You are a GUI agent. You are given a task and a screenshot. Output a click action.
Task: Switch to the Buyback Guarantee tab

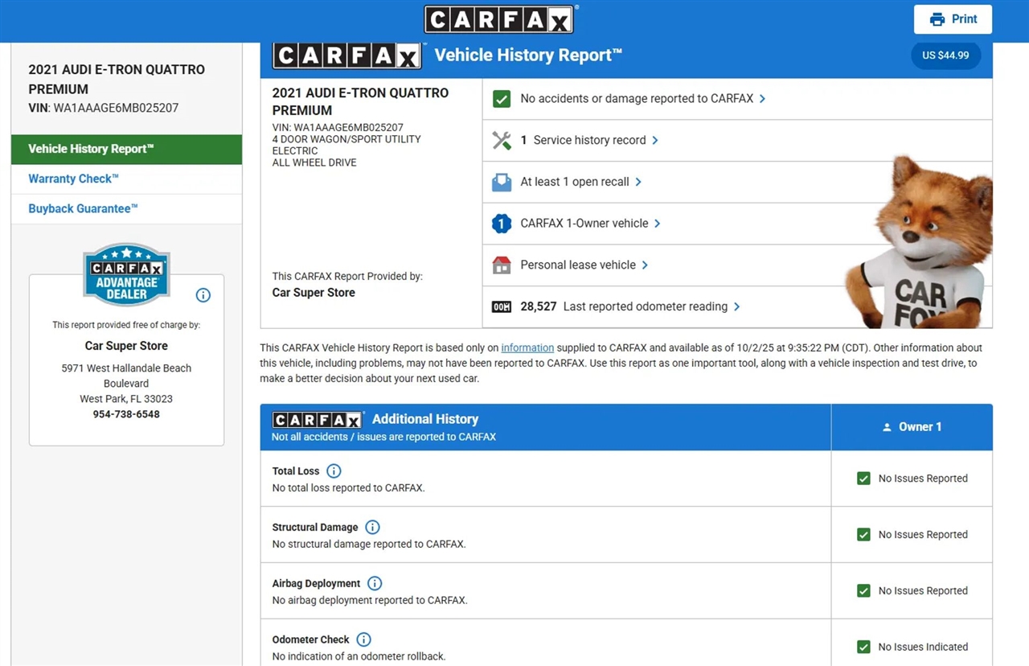pos(83,209)
